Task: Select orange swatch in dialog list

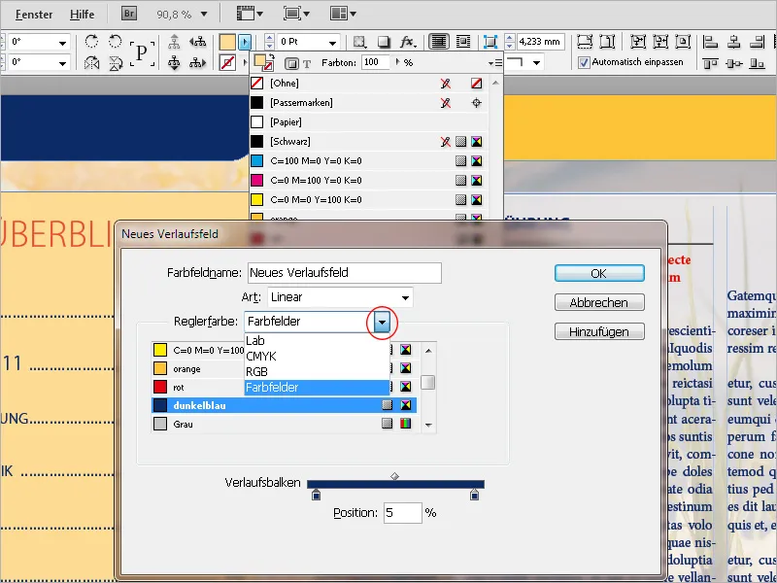Action: [284, 369]
